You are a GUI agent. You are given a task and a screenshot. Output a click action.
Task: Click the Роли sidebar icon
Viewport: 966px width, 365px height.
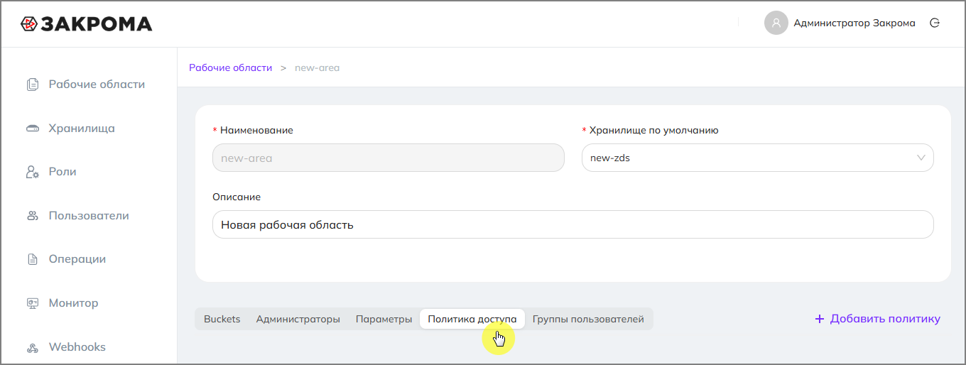33,172
